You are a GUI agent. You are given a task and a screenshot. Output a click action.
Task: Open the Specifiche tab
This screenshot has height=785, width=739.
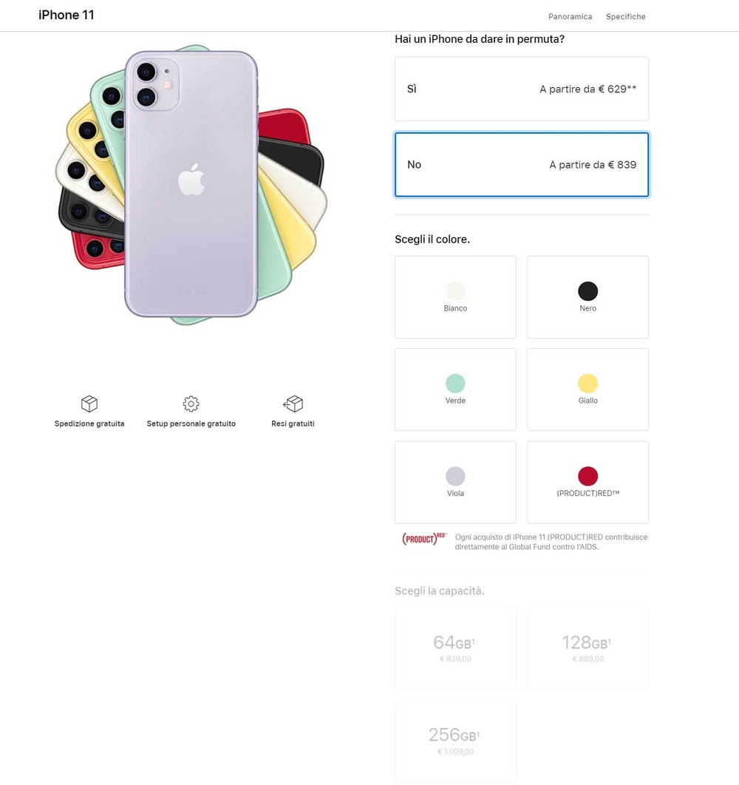pyautogui.click(x=626, y=16)
